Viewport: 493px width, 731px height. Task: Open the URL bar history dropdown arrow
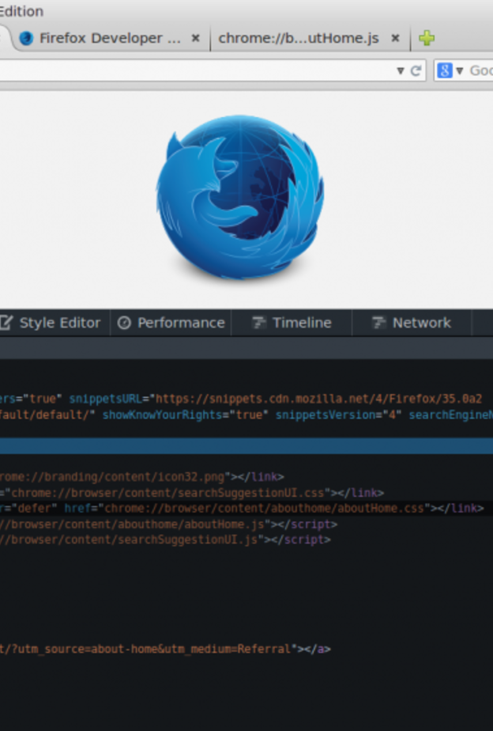click(401, 70)
